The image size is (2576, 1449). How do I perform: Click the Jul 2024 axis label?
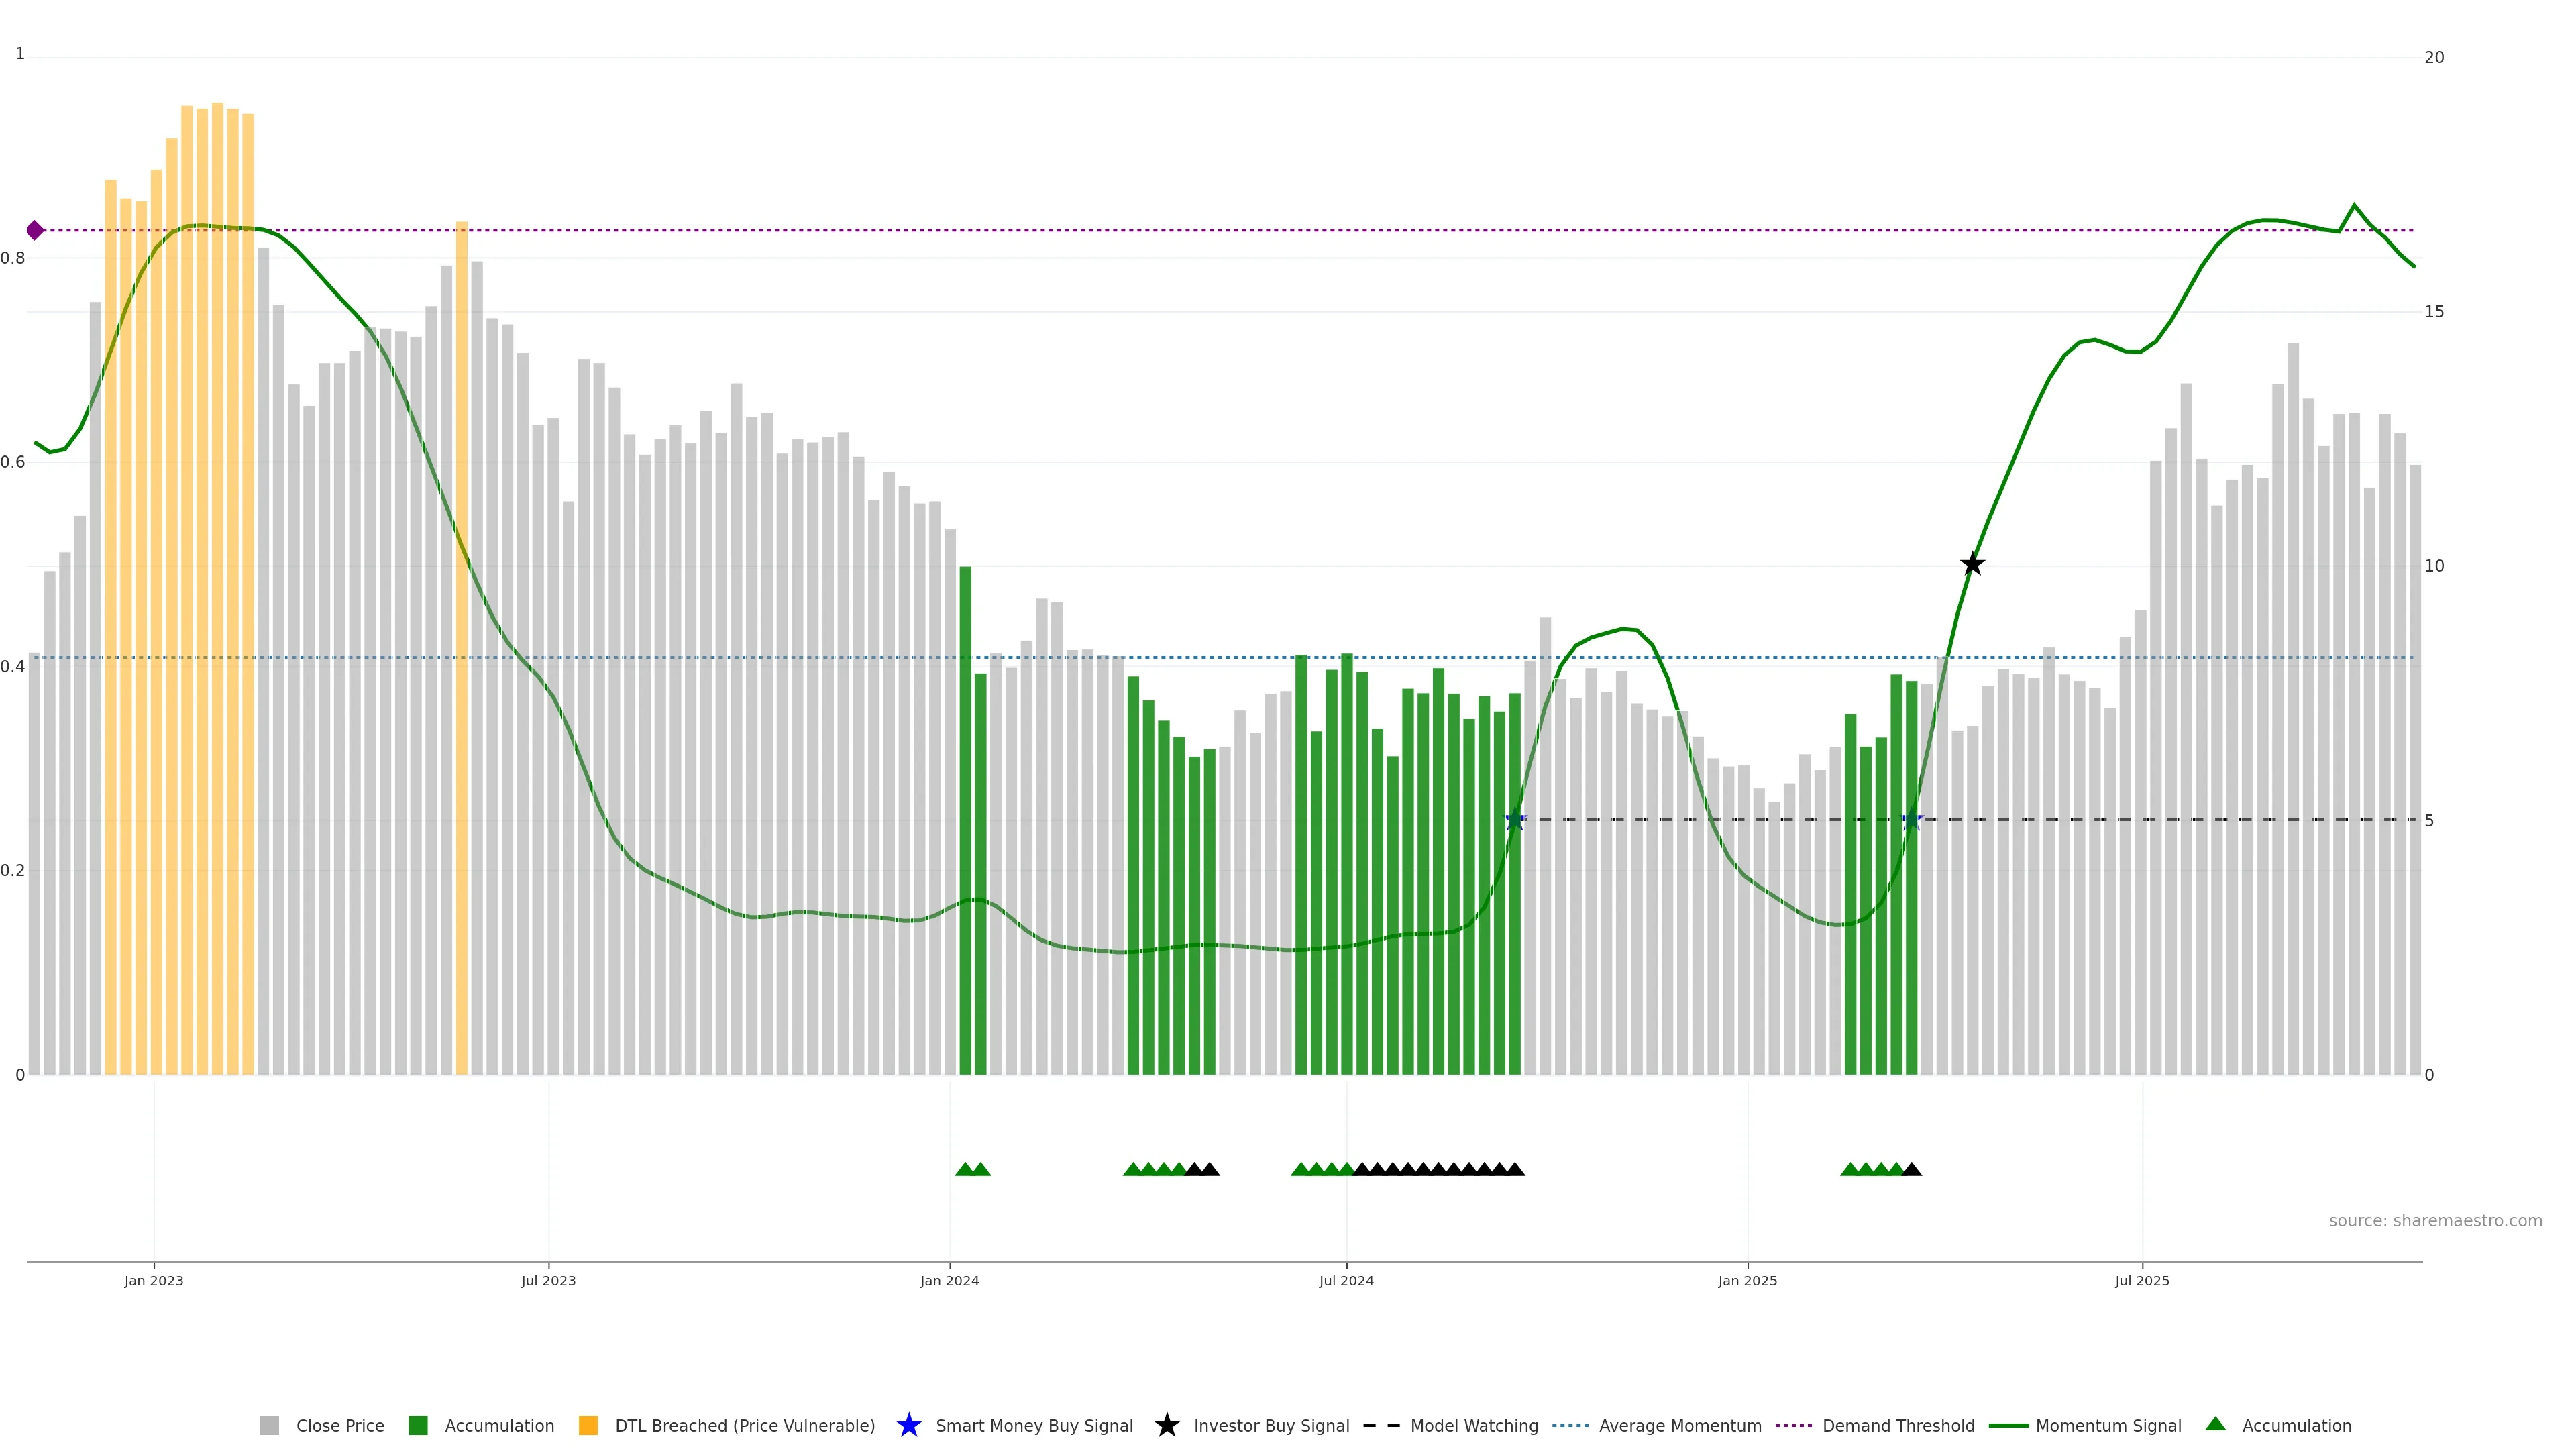(1346, 1280)
